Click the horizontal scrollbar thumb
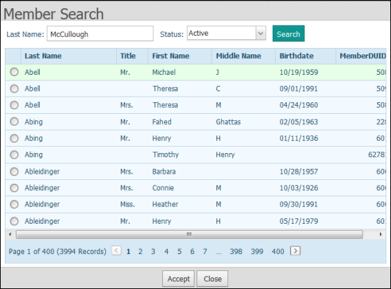 (189, 235)
